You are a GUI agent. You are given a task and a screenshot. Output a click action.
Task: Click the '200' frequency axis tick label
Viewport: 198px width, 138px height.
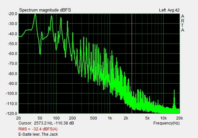72,118
